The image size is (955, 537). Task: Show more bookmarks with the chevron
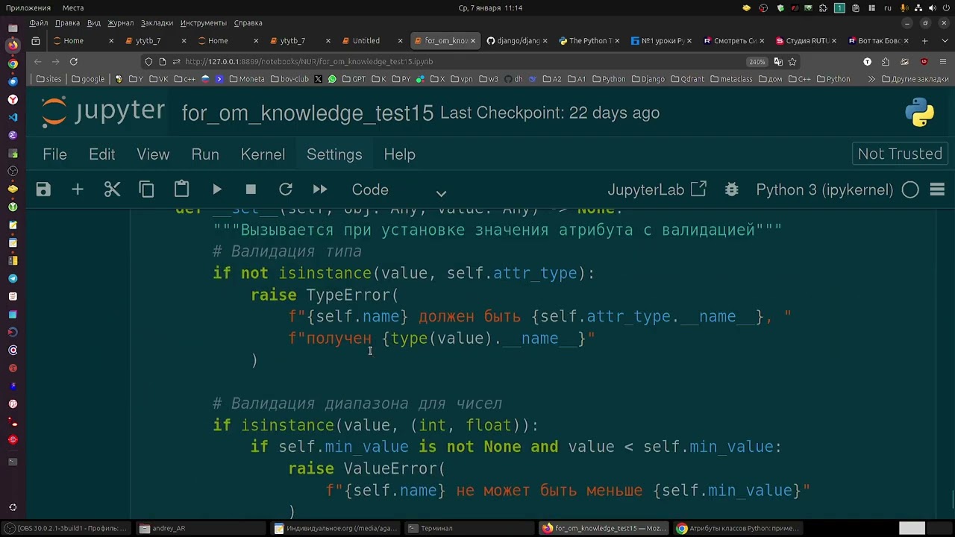click(871, 79)
